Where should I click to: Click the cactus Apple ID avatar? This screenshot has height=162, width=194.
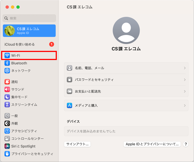[x=9, y=31]
